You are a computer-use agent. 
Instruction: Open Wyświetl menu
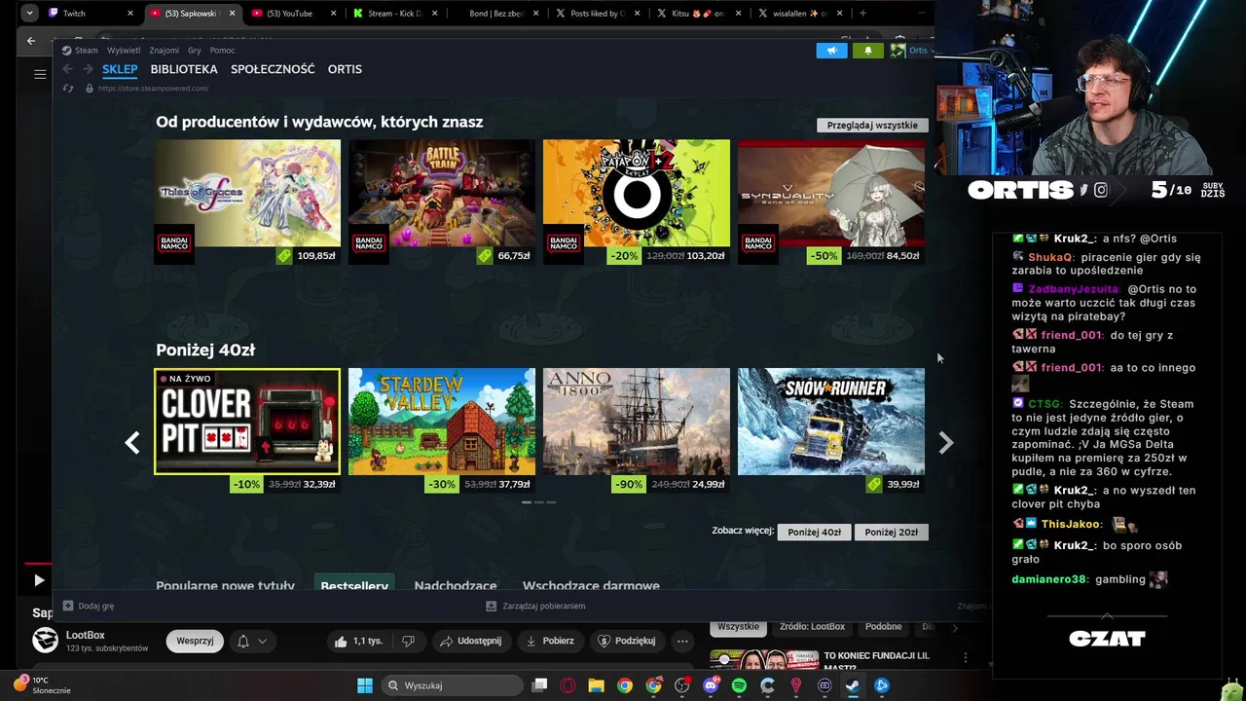tap(124, 51)
